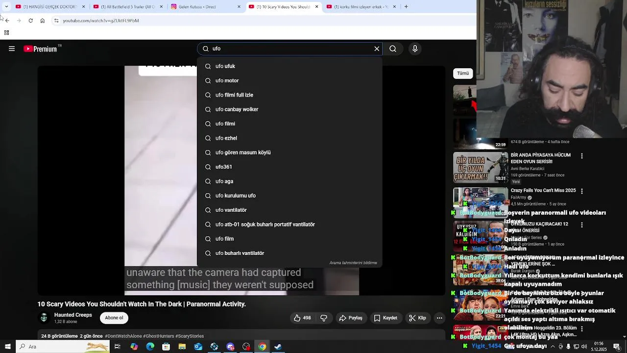Image resolution: width=627 pixels, height=353 pixels.
Task: Pick the exact suggestion 'ufo film'
Action: pyautogui.click(x=289, y=239)
